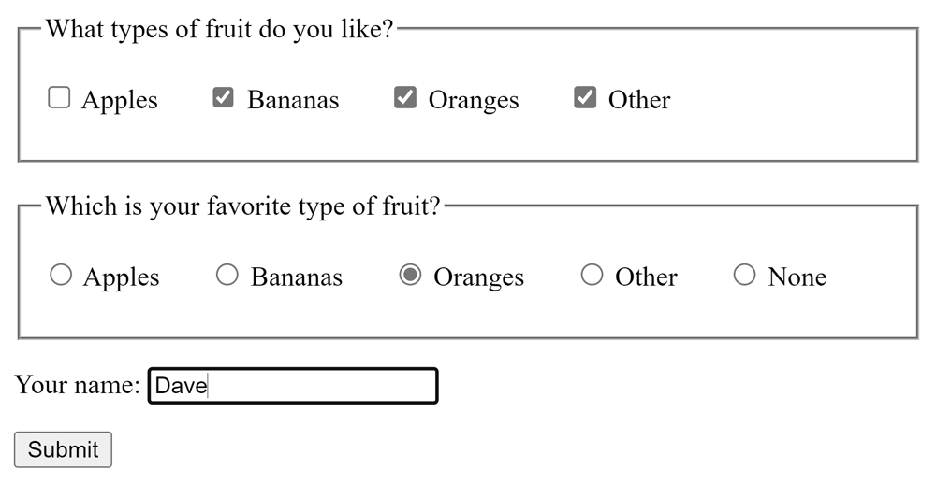The image size is (936, 483).
Task: Uncheck the Other checkbox
Action: (585, 97)
